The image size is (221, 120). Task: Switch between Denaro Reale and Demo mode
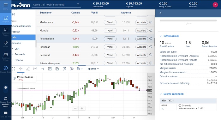click(x=6, y=98)
